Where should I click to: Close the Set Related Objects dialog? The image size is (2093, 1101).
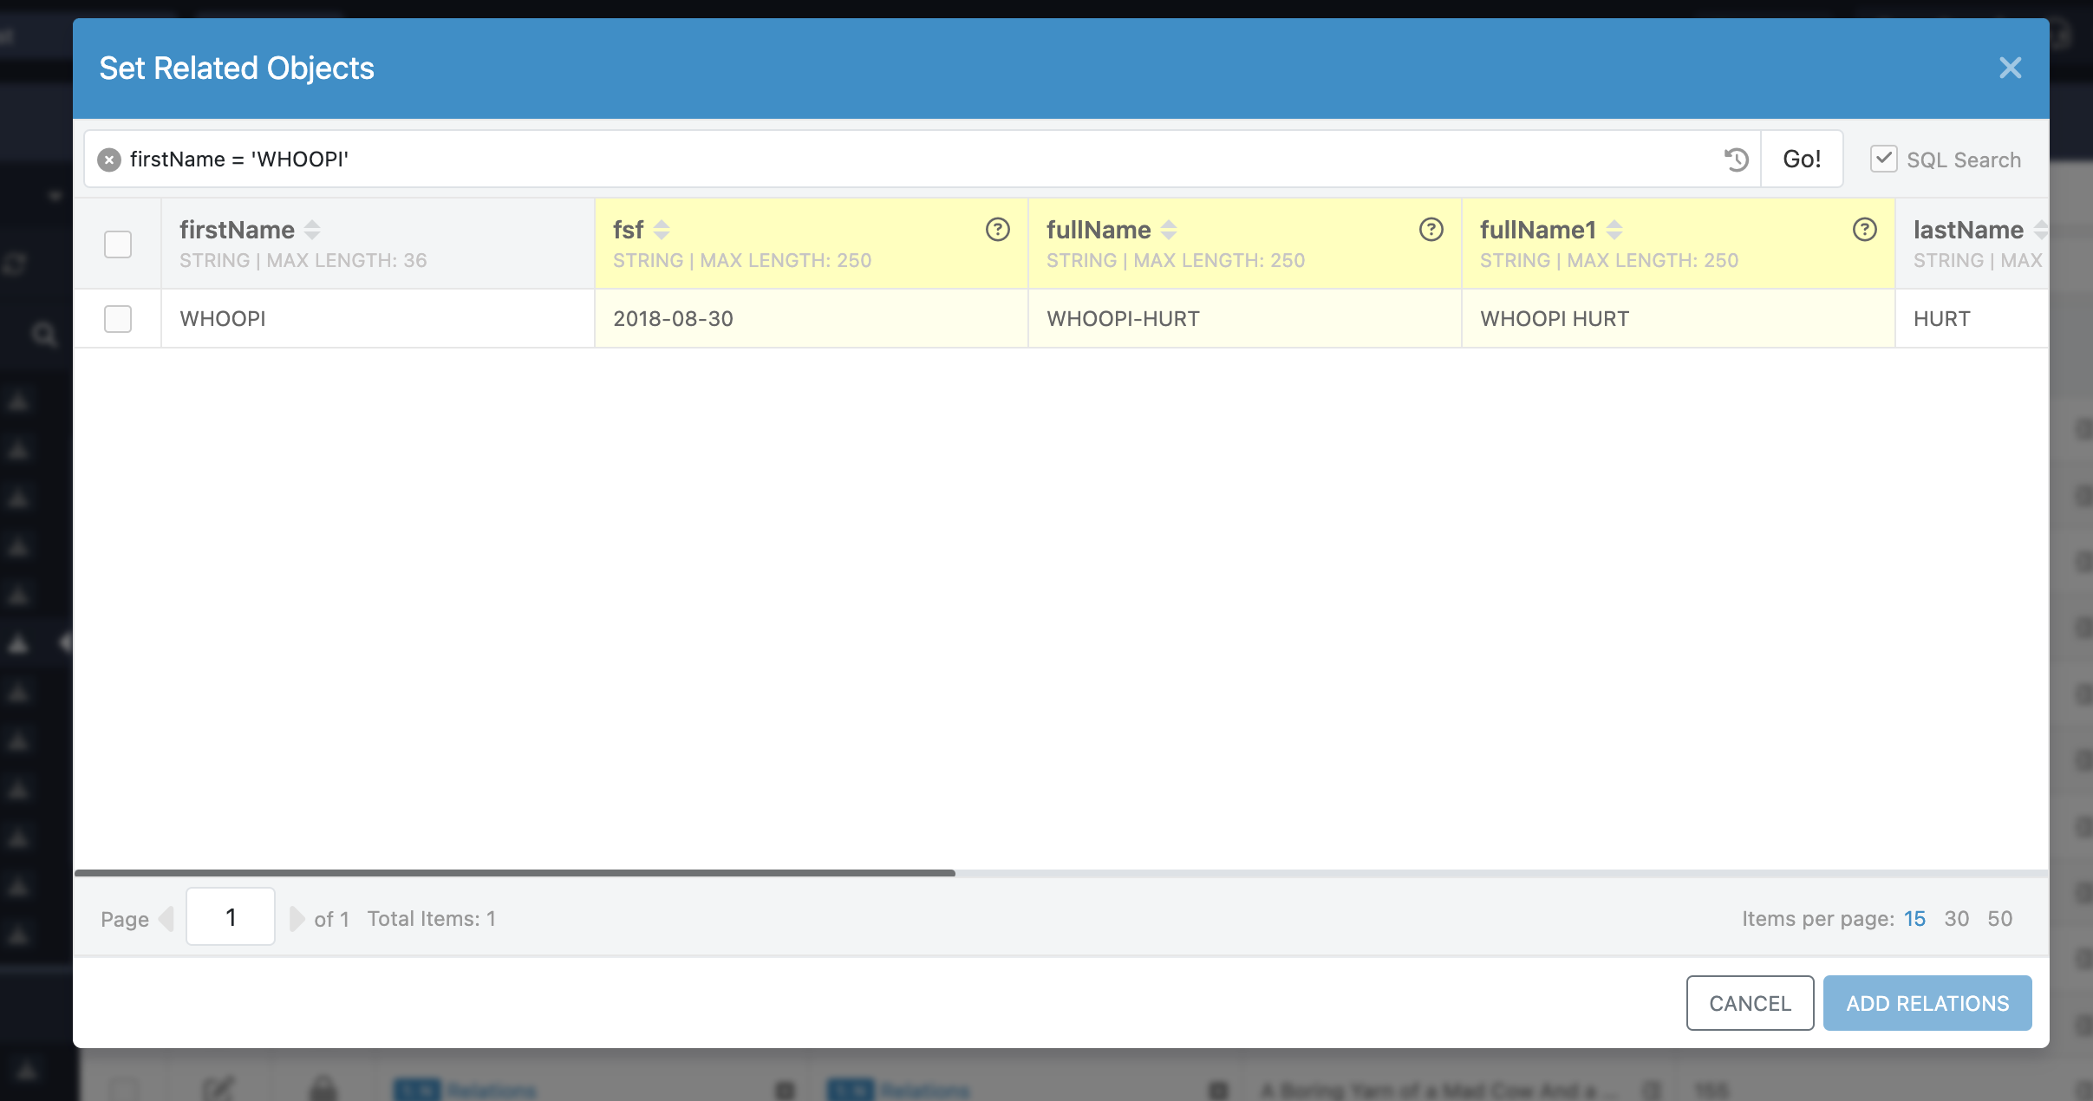2010,68
